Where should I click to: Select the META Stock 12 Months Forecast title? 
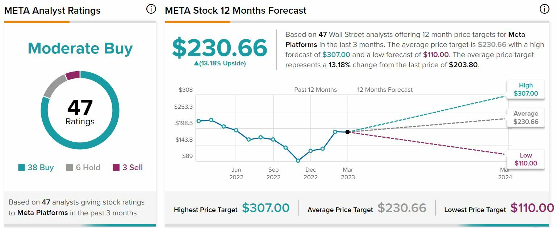click(x=235, y=10)
